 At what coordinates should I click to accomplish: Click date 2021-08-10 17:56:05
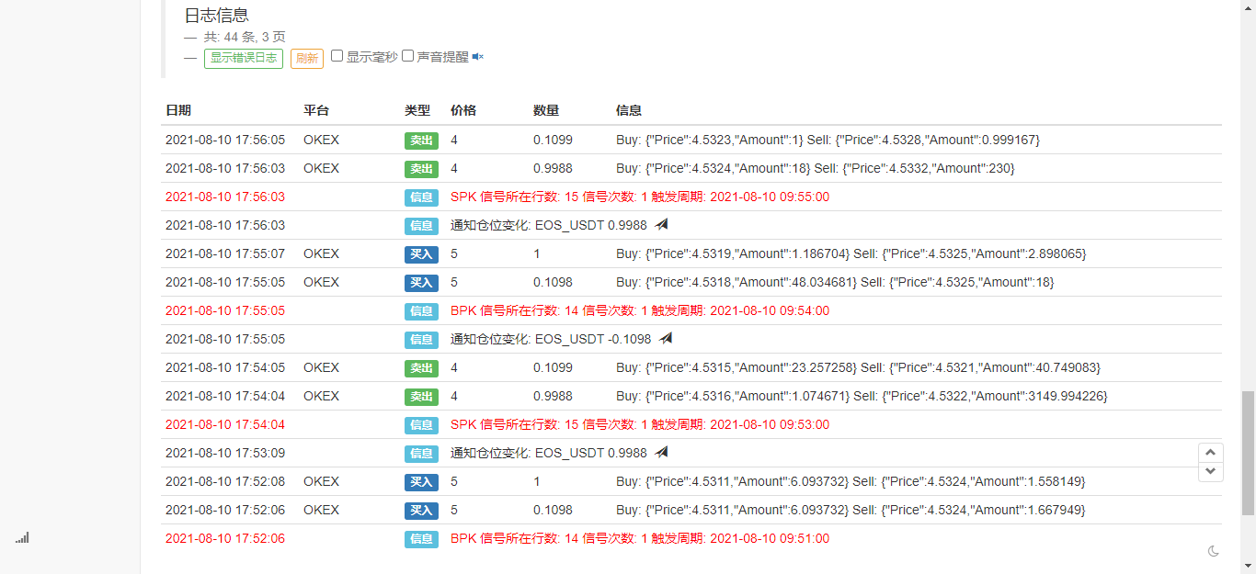225,140
